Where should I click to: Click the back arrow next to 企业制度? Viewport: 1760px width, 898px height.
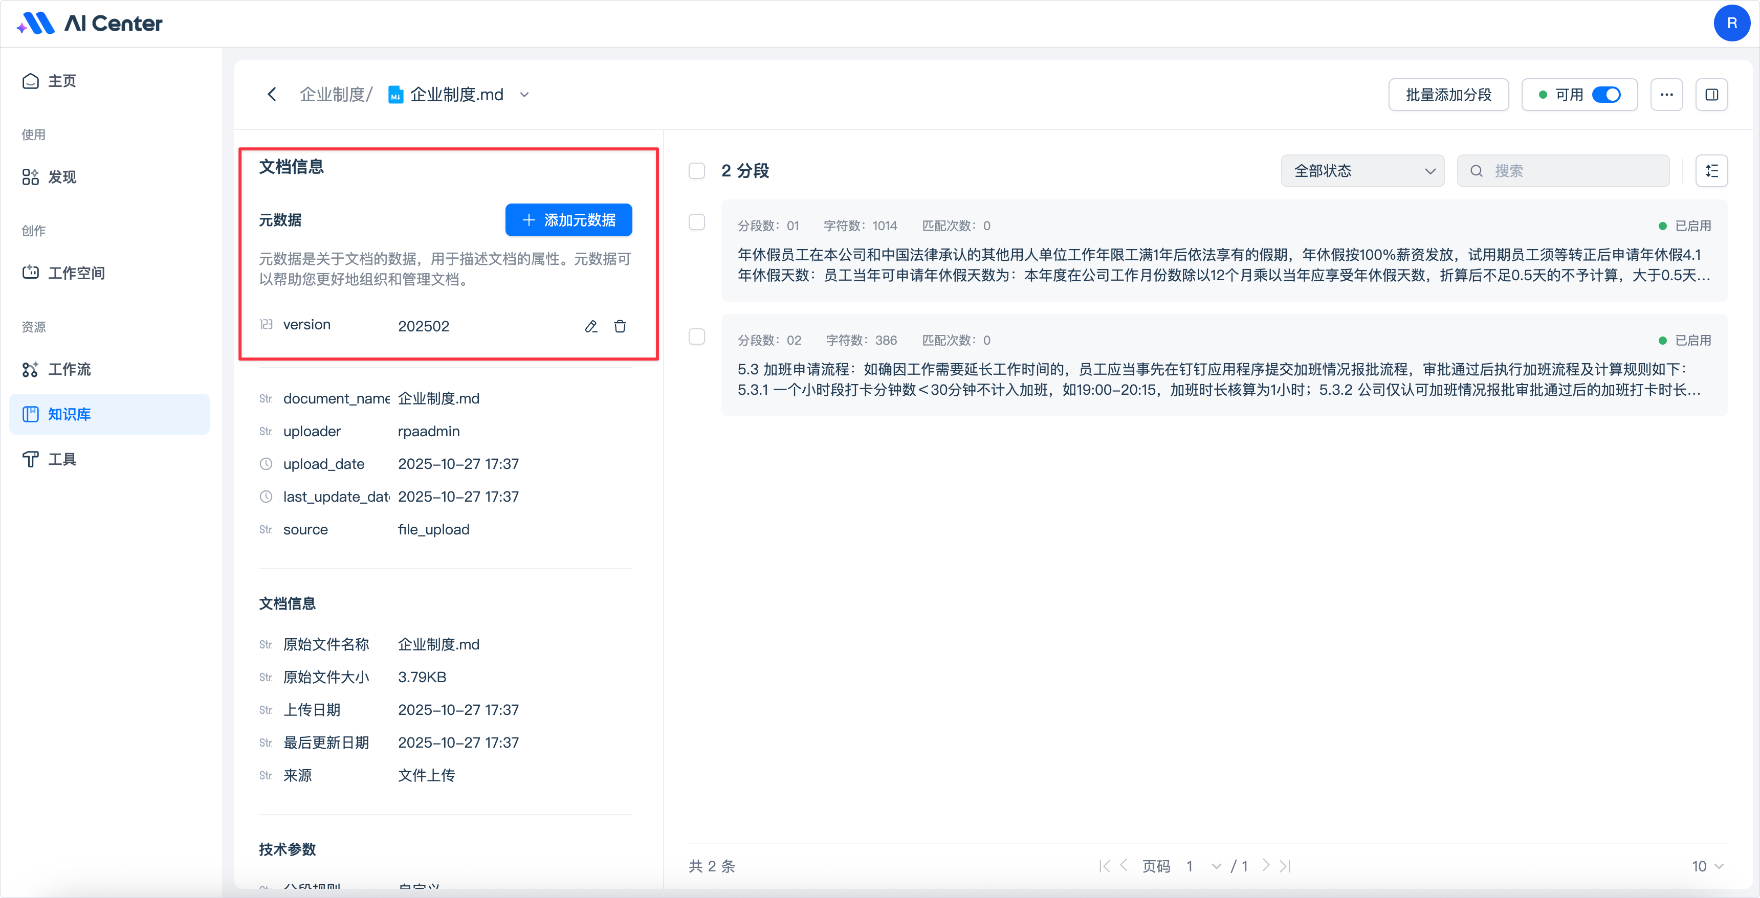[272, 94]
